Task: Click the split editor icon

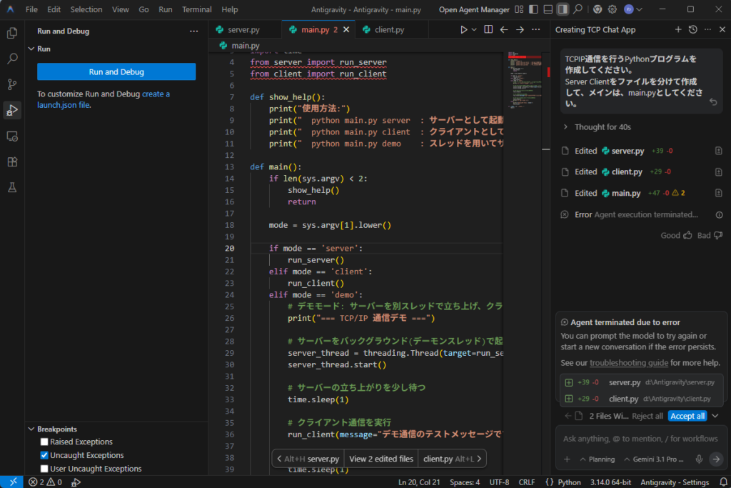Action: 488,30
